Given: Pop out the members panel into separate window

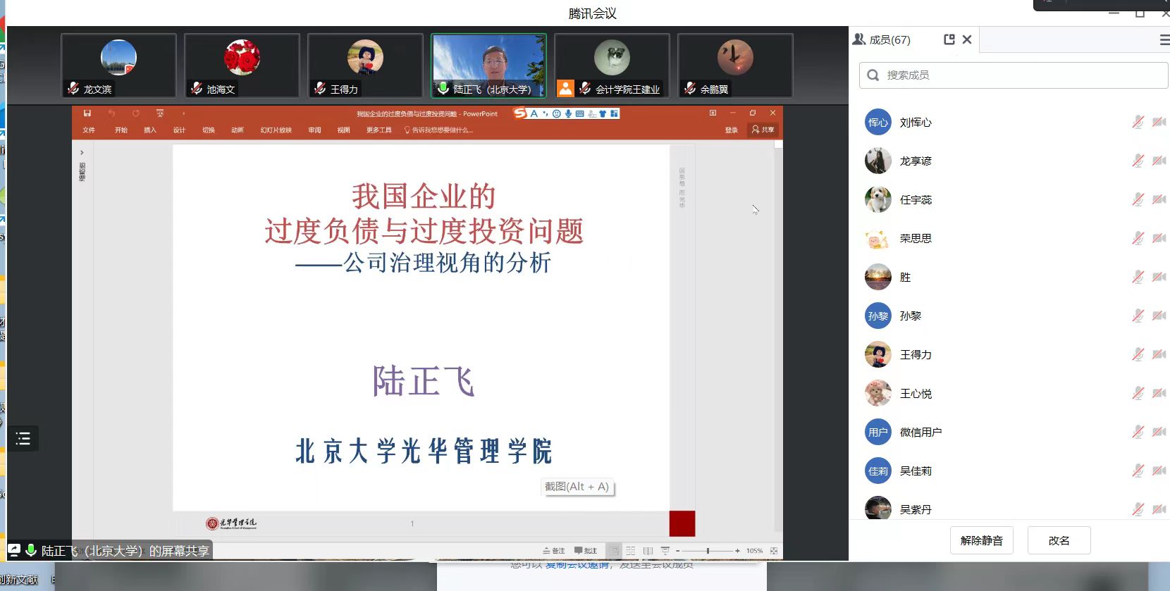Looking at the screenshot, I should pos(949,40).
